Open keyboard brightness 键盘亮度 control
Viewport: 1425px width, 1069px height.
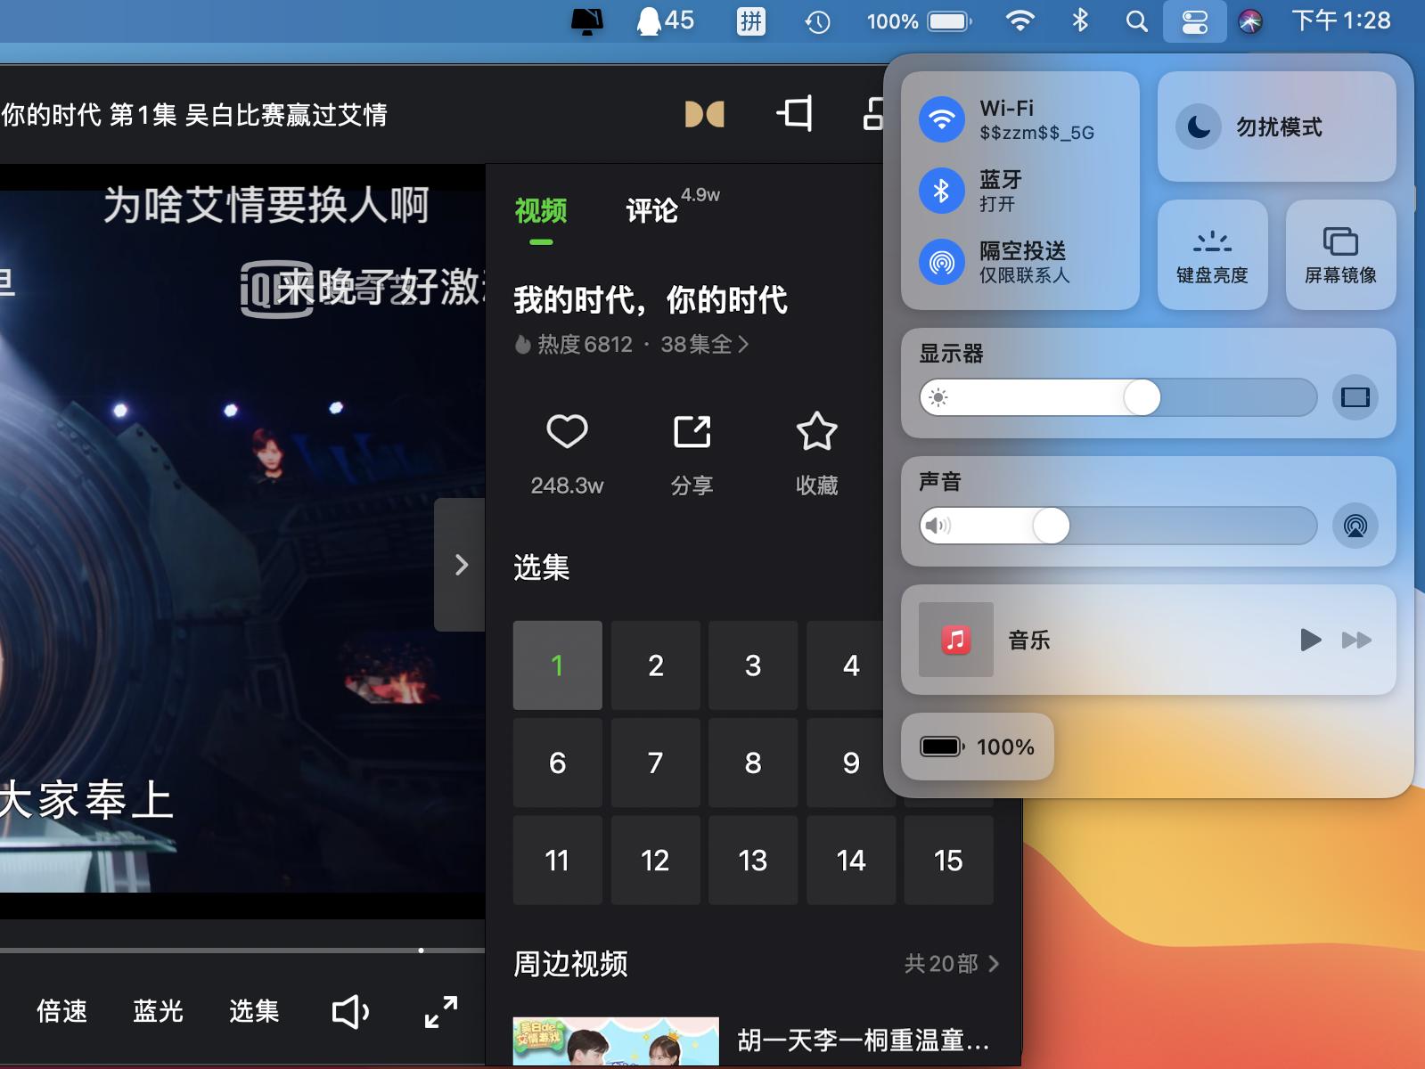tap(1212, 255)
